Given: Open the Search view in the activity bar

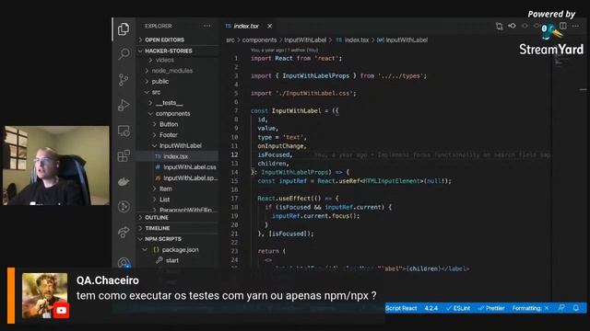Looking at the screenshot, I should [x=124, y=53].
